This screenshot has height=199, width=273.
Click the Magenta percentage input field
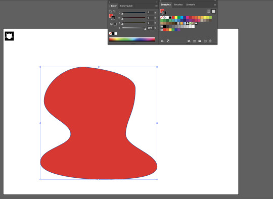click(x=151, y=18)
